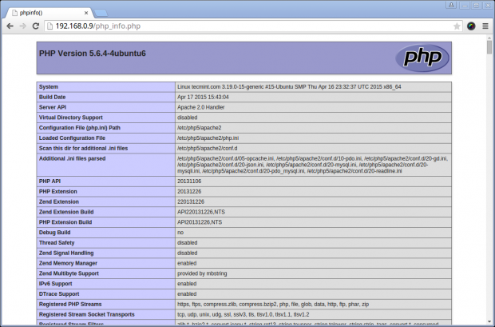
Task: Bookmark page with the star icon
Action: (457, 26)
